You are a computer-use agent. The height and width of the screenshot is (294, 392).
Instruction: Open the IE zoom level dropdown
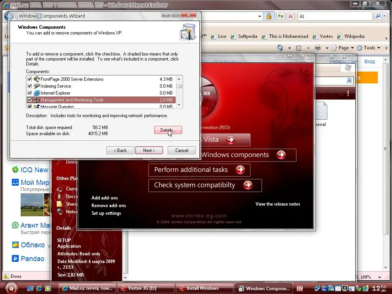tap(379, 277)
